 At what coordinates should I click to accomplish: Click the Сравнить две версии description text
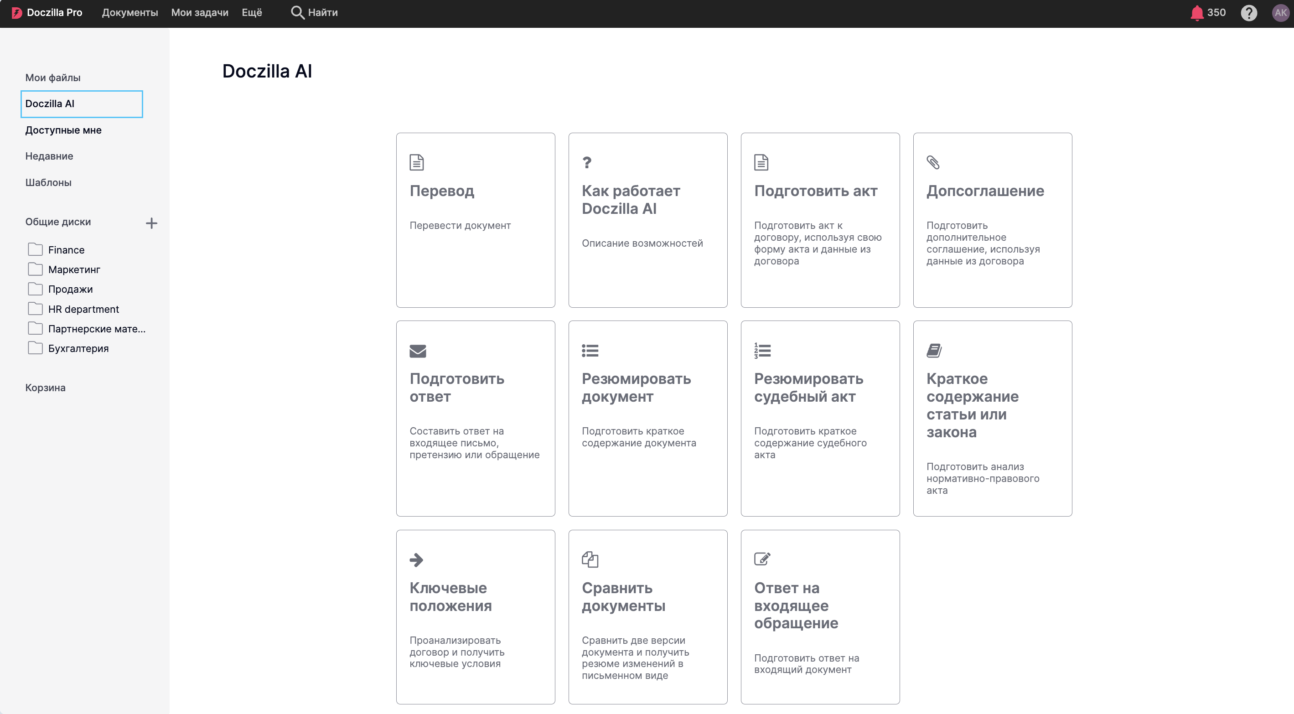click(635, 658)
